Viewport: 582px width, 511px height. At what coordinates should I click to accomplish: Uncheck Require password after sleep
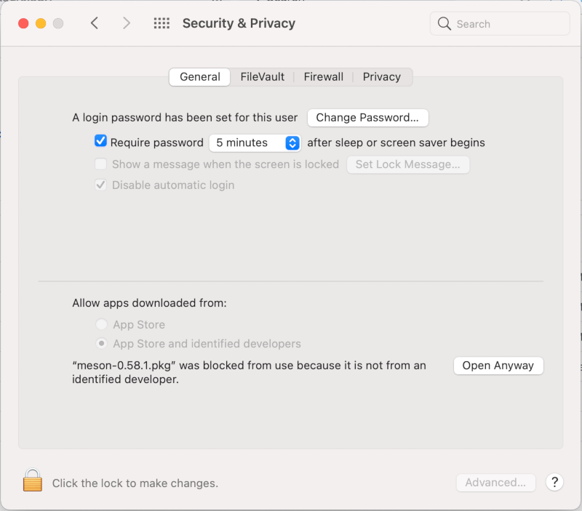click(x=100, y=141)
